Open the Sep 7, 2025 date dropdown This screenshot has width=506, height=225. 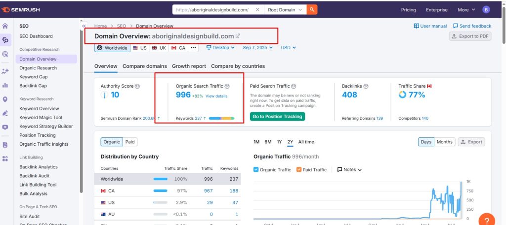pyautogui.click(x=257, y=48)
